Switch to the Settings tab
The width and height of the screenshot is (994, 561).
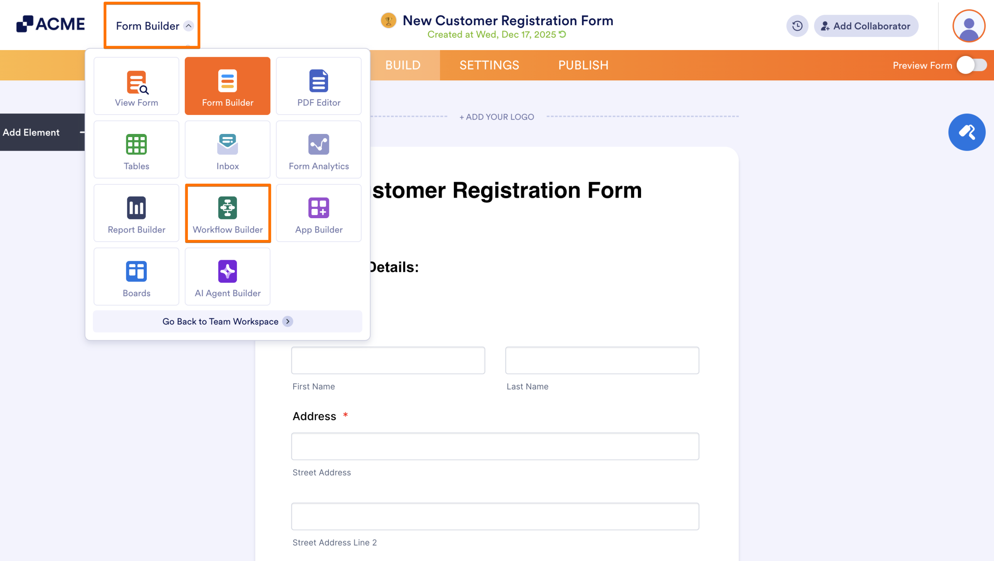coord(489,65)
